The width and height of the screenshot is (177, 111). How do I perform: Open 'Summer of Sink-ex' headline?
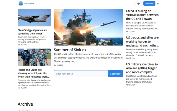tap(70, 50)
